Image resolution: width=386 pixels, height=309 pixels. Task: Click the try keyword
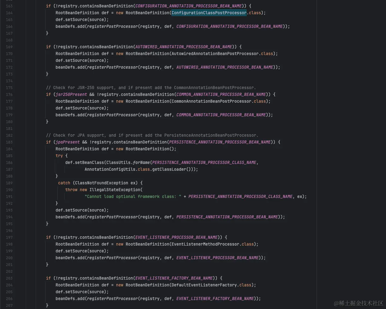[x=59, y=156]
